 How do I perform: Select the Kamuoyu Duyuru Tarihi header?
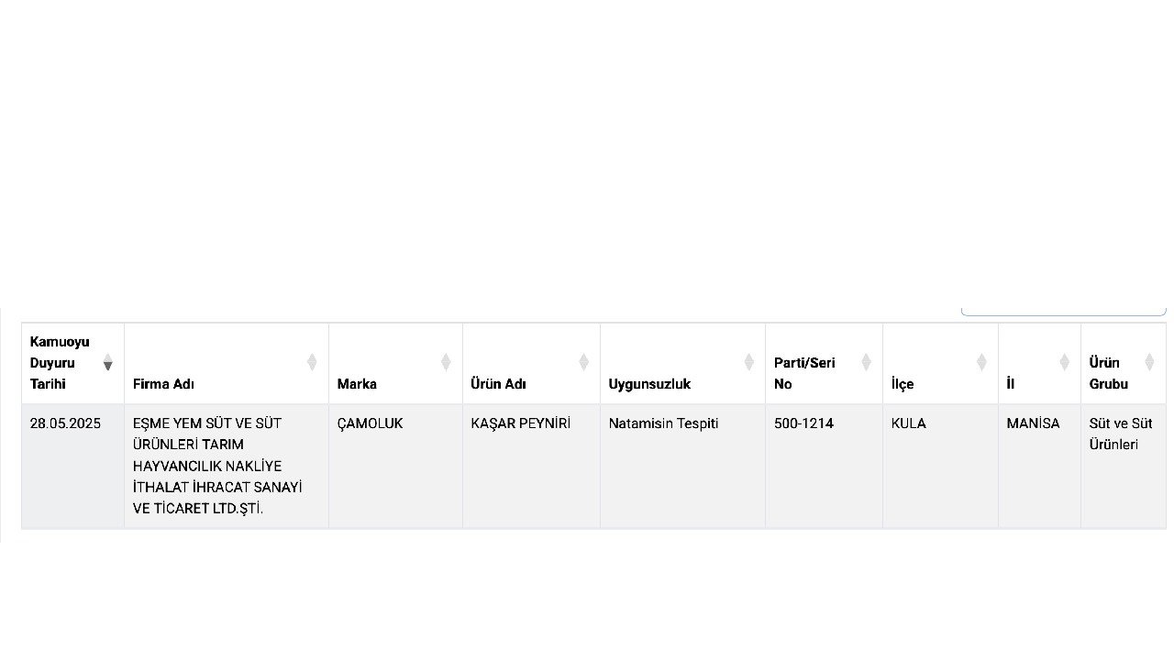coord(60,363)
